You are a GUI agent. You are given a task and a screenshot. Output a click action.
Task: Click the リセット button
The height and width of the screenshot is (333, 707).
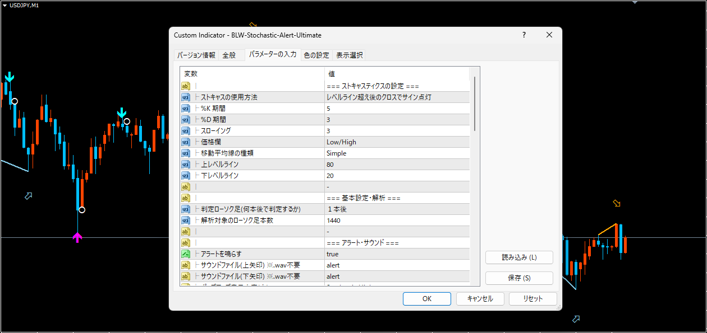(532, 299)
